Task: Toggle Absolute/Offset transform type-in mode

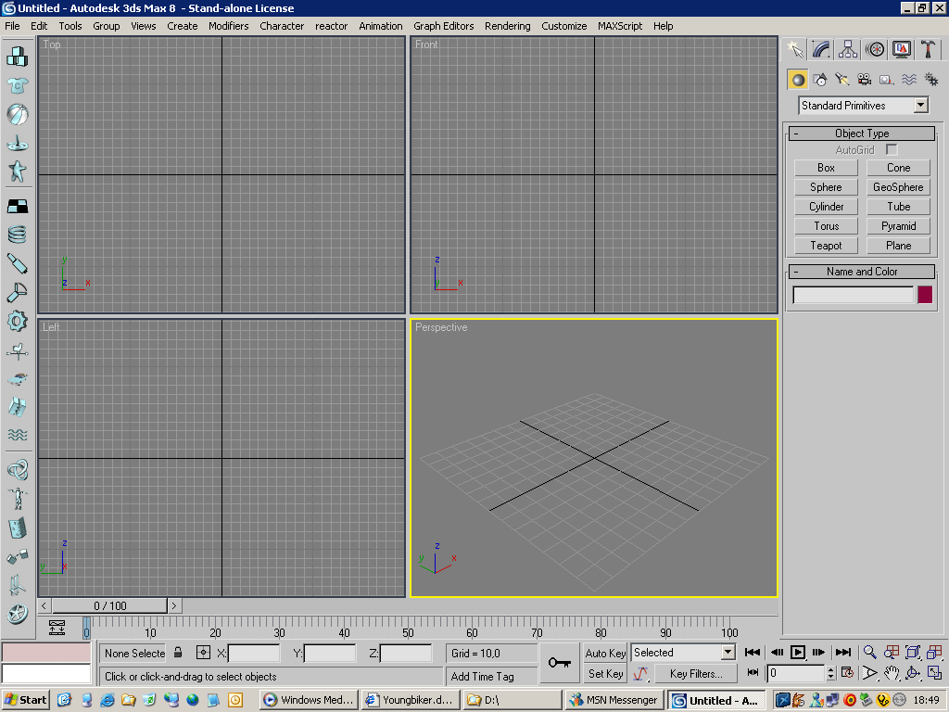Action: click(x=203, y=653)
